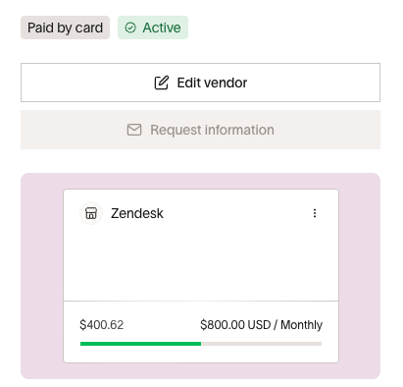Open the three-dot menu on Zendesk card
Screen dimensions: 403x387
point(315,213)
